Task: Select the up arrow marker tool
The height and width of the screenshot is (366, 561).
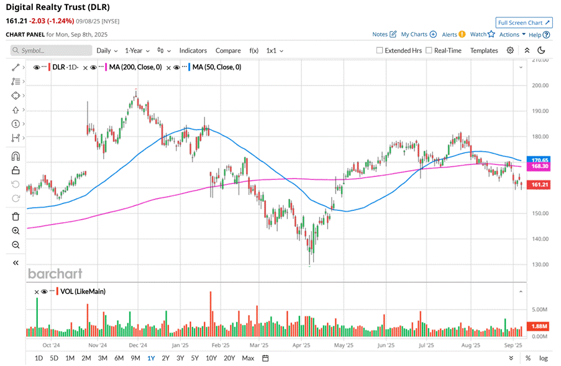Action: pyautogui.click(x=16, y=110)
